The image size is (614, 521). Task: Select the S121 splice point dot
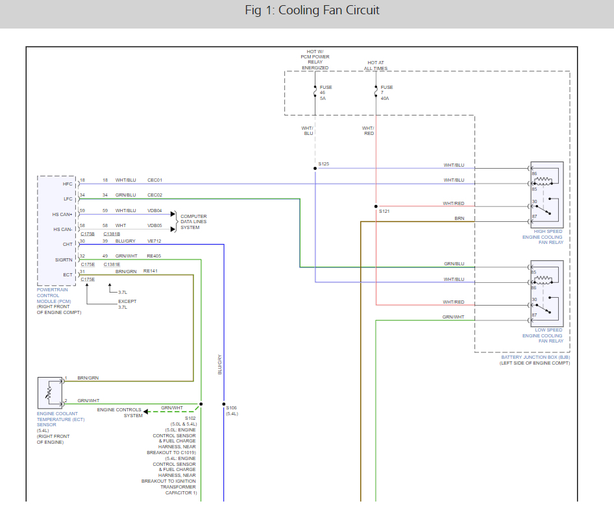point(376,206)
